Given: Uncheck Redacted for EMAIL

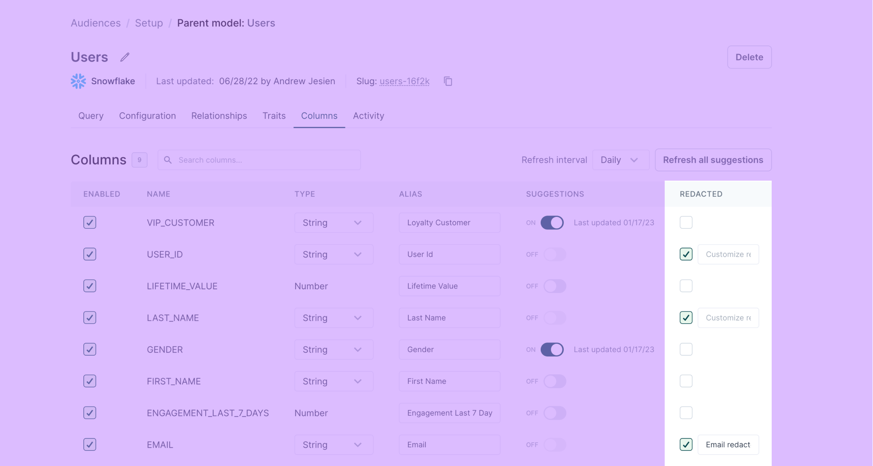Looking at the screenshot, I should tap(686, 445).
